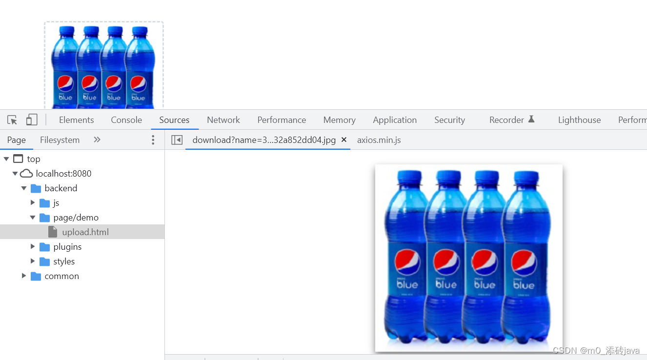647x360 pixels.
Task: Switch to the axios.min.js file tab
Action: [x=379, y=140]
